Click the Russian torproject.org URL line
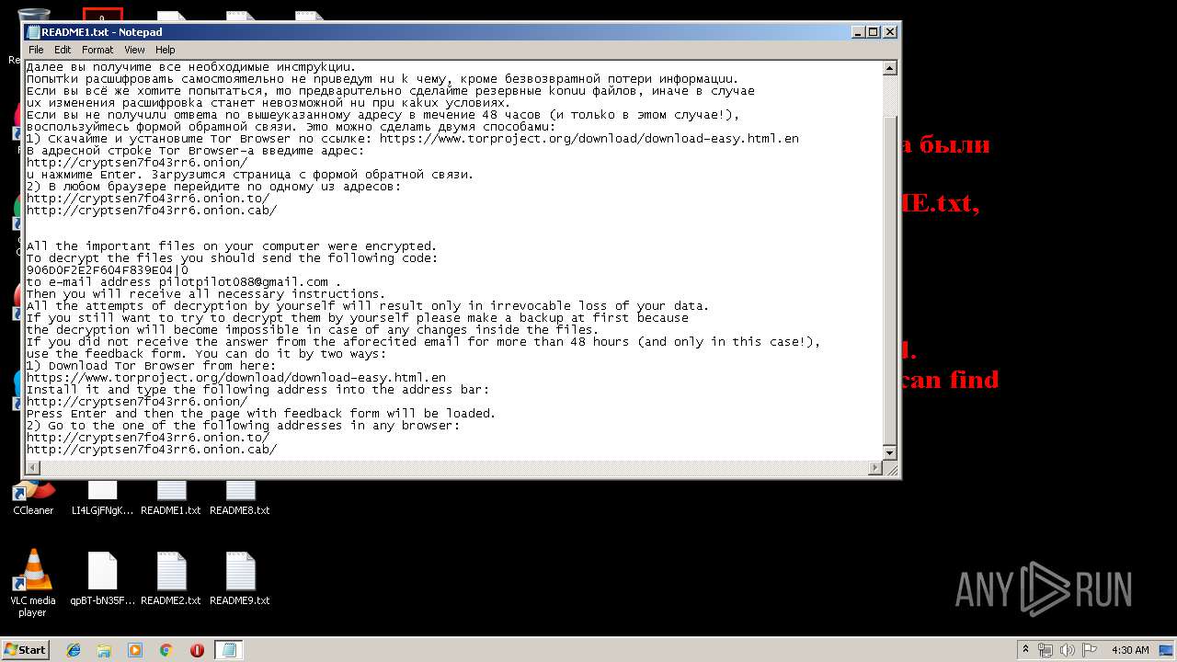1177x662 pixels. click(412, 139)
